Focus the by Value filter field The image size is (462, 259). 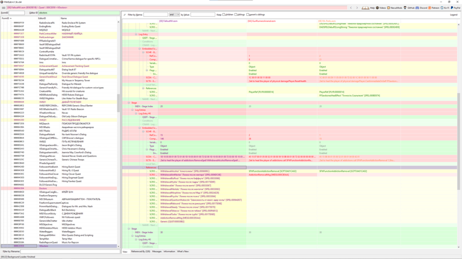coord(203,14)
